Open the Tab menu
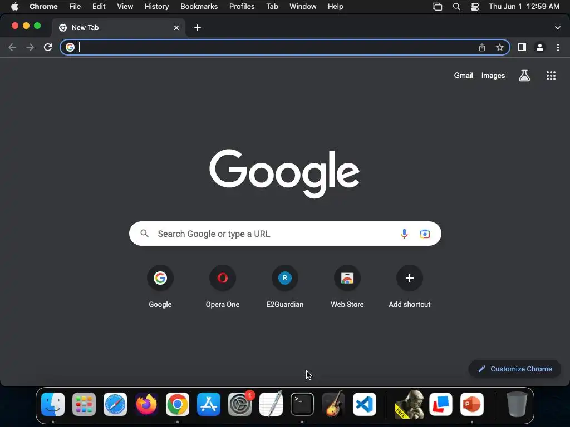570x427 pixels. [272, 6]
